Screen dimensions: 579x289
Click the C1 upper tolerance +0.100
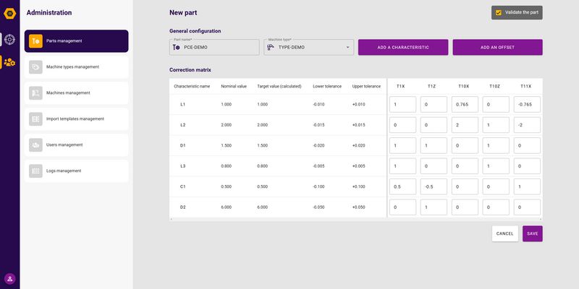pos(358,187)
